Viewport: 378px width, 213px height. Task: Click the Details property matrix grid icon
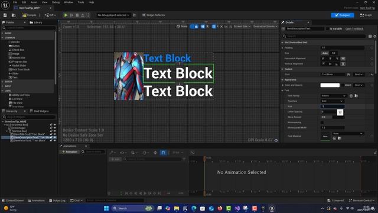370,36
